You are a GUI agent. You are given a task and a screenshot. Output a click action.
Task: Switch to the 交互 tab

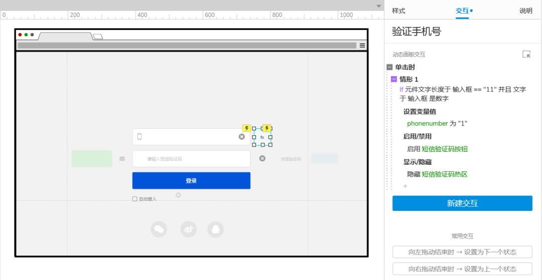pos(462,11)
